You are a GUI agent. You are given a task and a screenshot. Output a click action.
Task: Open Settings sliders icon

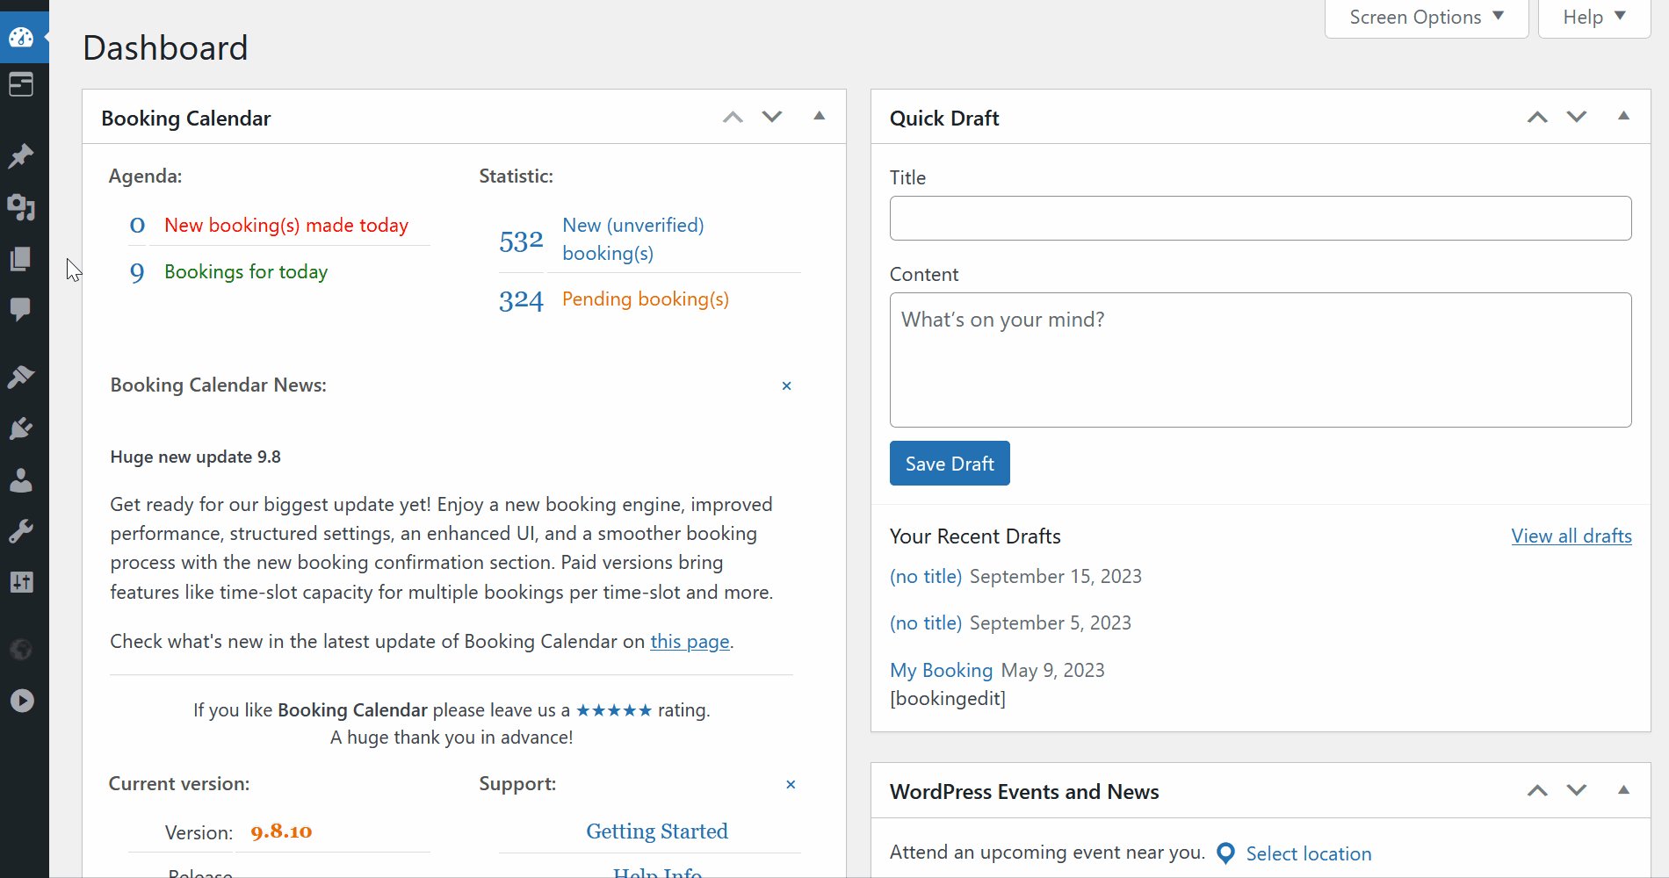tap(21, 582)
